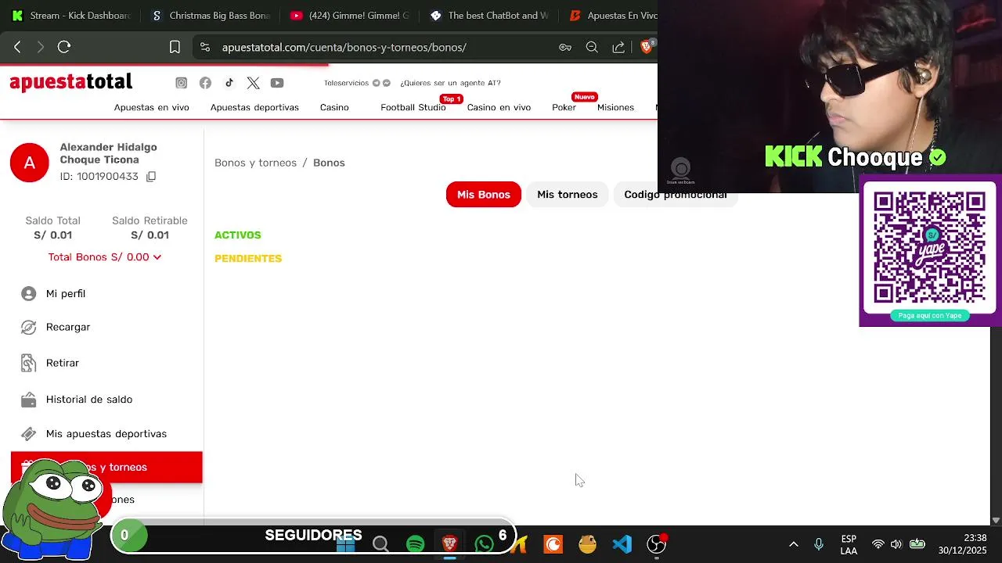Open Apuestas deportivas in the top menu
Screen dimensions: 1002x563
click(254, 107)
